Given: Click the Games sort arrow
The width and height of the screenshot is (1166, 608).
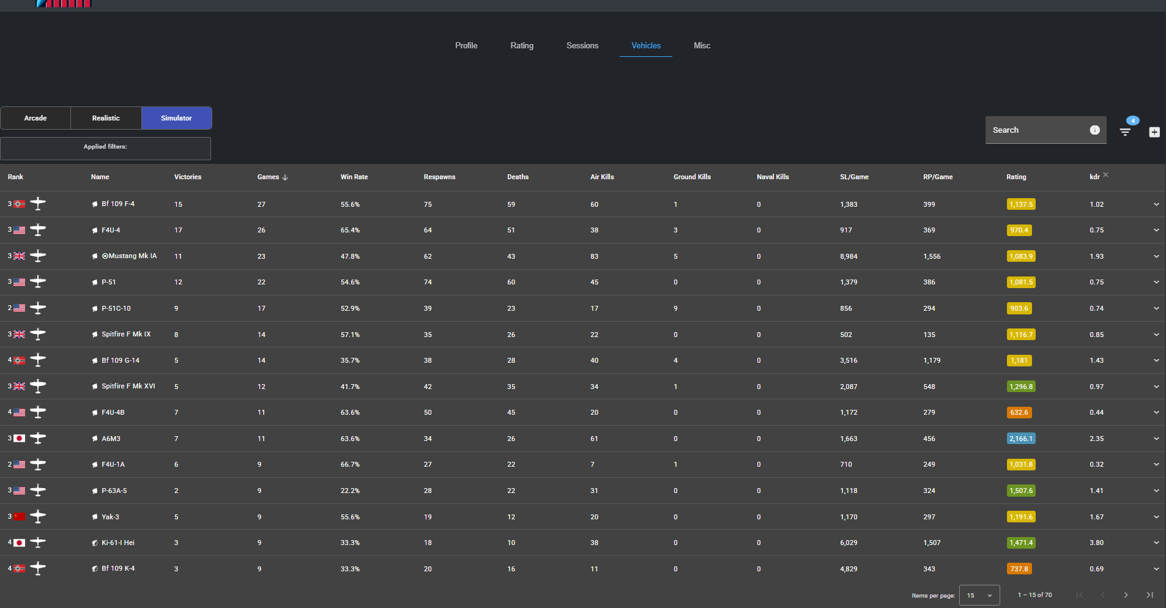Looking at the screenshot, I should pyautogui.click(x=285, y=177).
